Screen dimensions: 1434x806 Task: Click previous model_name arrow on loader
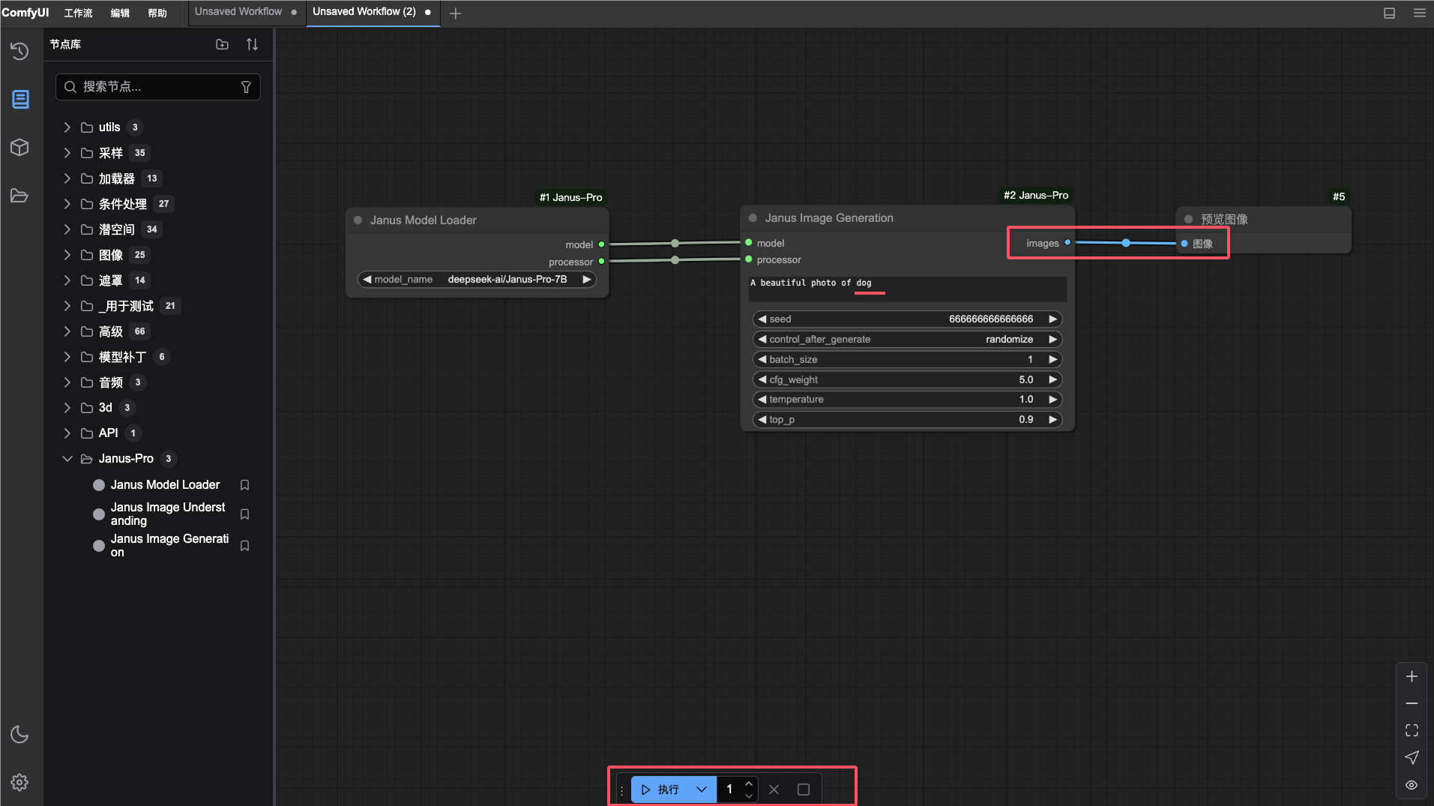(x=367, y=280)
